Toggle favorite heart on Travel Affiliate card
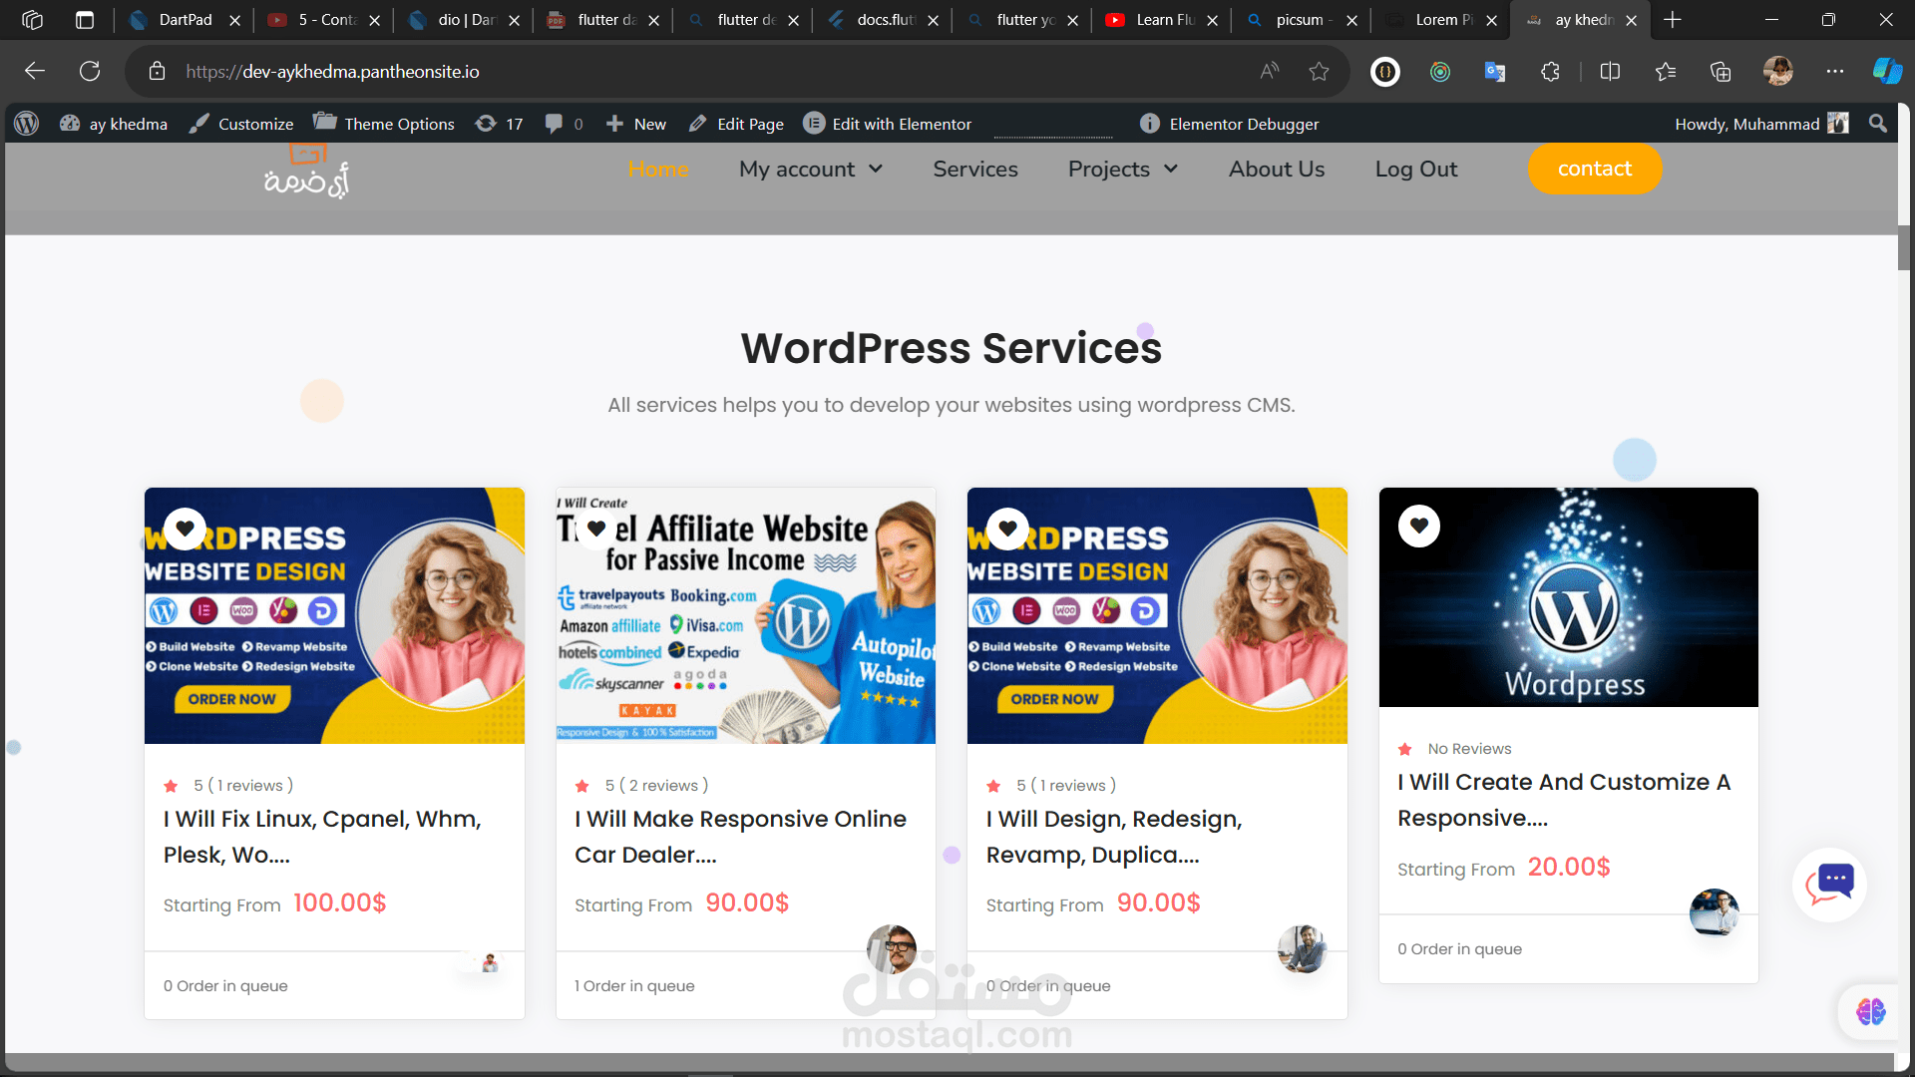Screen dimensions: 1915x1077 tap(596, 529)
